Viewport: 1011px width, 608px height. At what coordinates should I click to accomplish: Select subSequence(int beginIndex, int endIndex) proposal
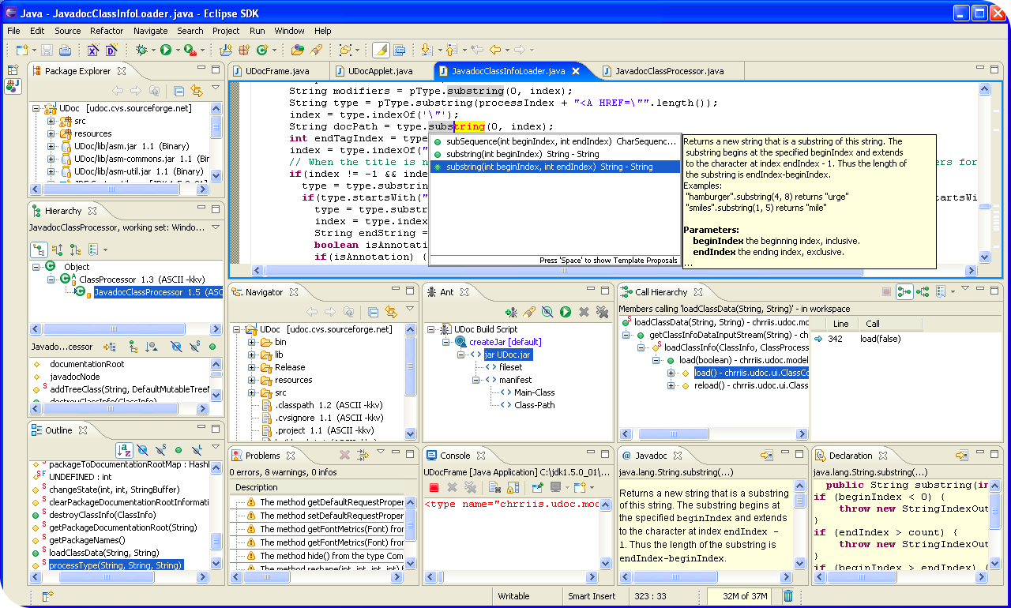pyautogui.click(x=554, y=141)
